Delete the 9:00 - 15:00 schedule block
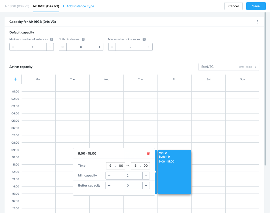 (148, 153)
